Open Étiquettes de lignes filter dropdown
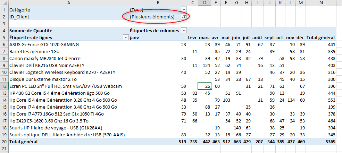Image resolution: width=342 pixels, height=153 pixels. click(x=126, y=38)
